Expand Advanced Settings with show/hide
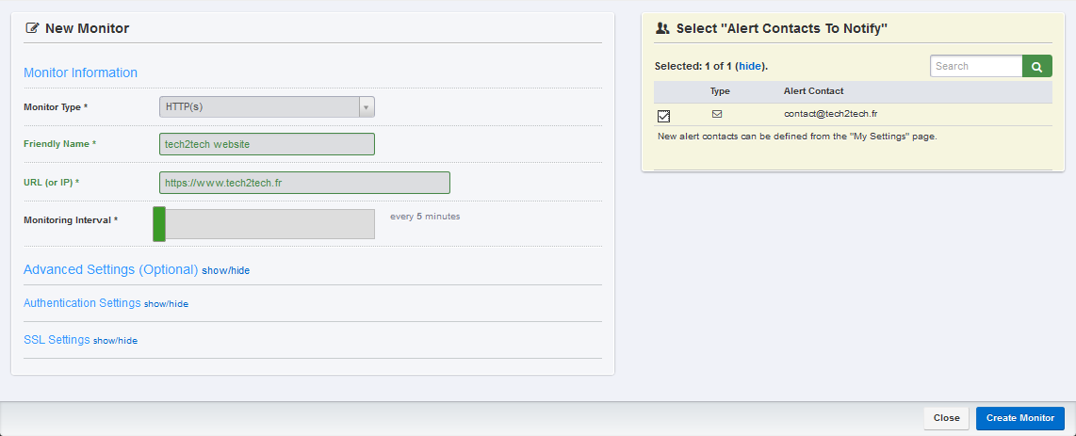Viewport: 1076px width, 436px height. tap(226, 271)
